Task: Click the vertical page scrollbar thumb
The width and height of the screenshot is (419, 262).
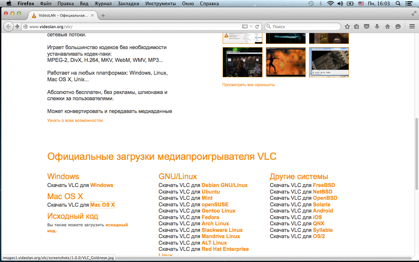Action: (x=416, y=154)
